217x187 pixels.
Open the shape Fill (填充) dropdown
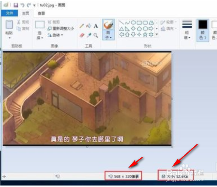tap(169, 29)
